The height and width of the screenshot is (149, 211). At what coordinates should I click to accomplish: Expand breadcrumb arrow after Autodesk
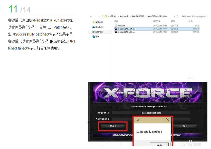click(130, 16)
